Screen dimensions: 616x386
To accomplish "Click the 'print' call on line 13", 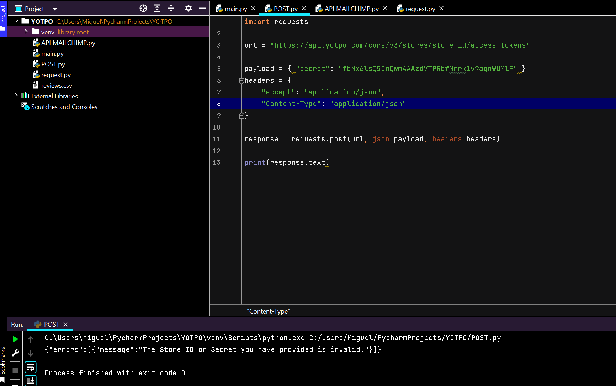I will 255,162.
